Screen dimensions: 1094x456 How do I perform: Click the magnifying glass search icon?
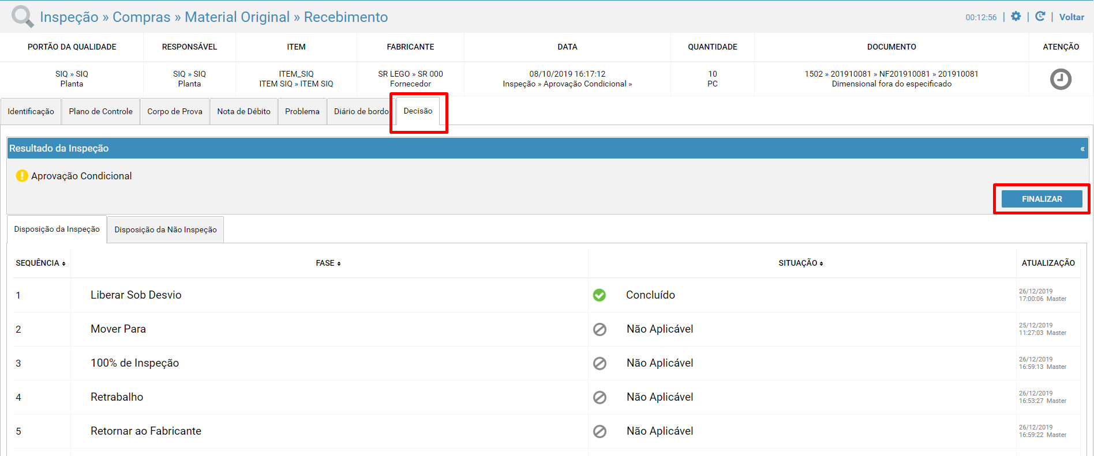[23, 17]
